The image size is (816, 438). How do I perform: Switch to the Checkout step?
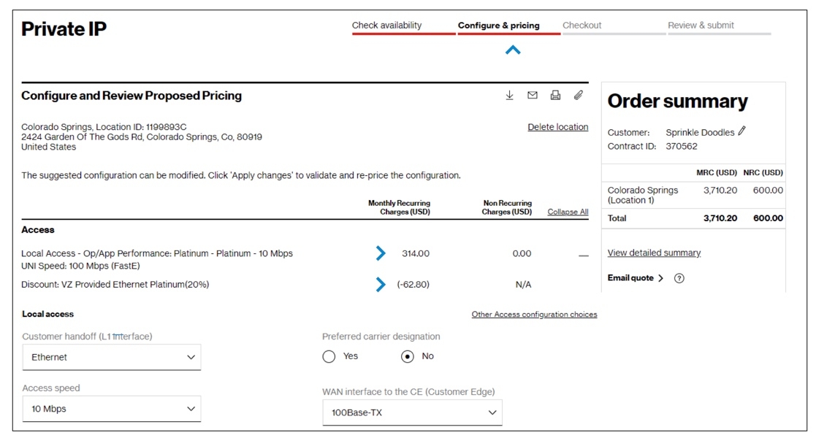pos(582,26)
